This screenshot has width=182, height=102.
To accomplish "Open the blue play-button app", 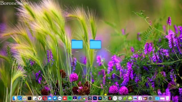I will pyautogui.click(x=100, y=98).
